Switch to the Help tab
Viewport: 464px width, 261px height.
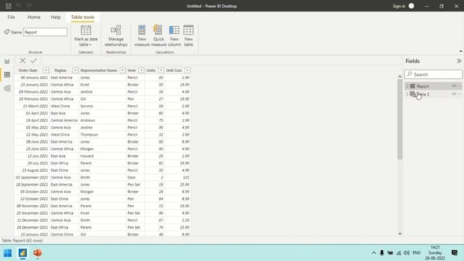coord(56,17)
